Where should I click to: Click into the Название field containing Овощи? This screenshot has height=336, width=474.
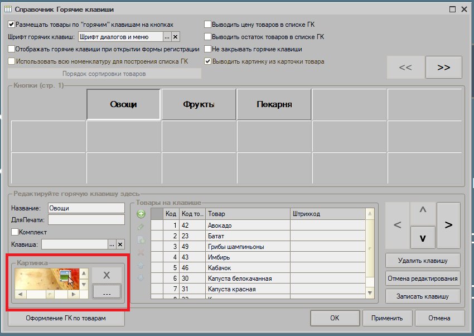86,208
